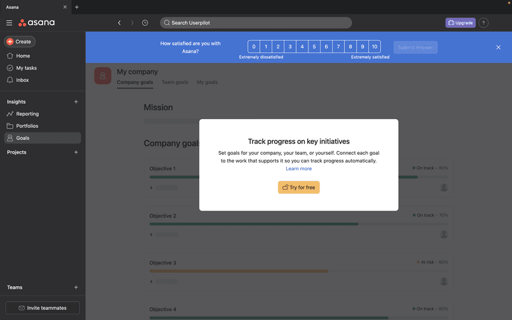
Task: Click Objective 2 progress bar
Action: pyautogui.click(x=298, y=224)
